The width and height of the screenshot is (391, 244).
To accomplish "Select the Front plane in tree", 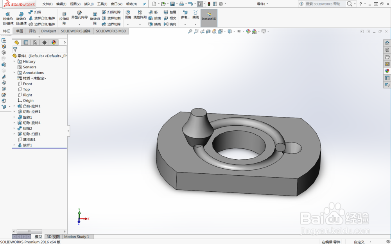I will tap(27, 84).
